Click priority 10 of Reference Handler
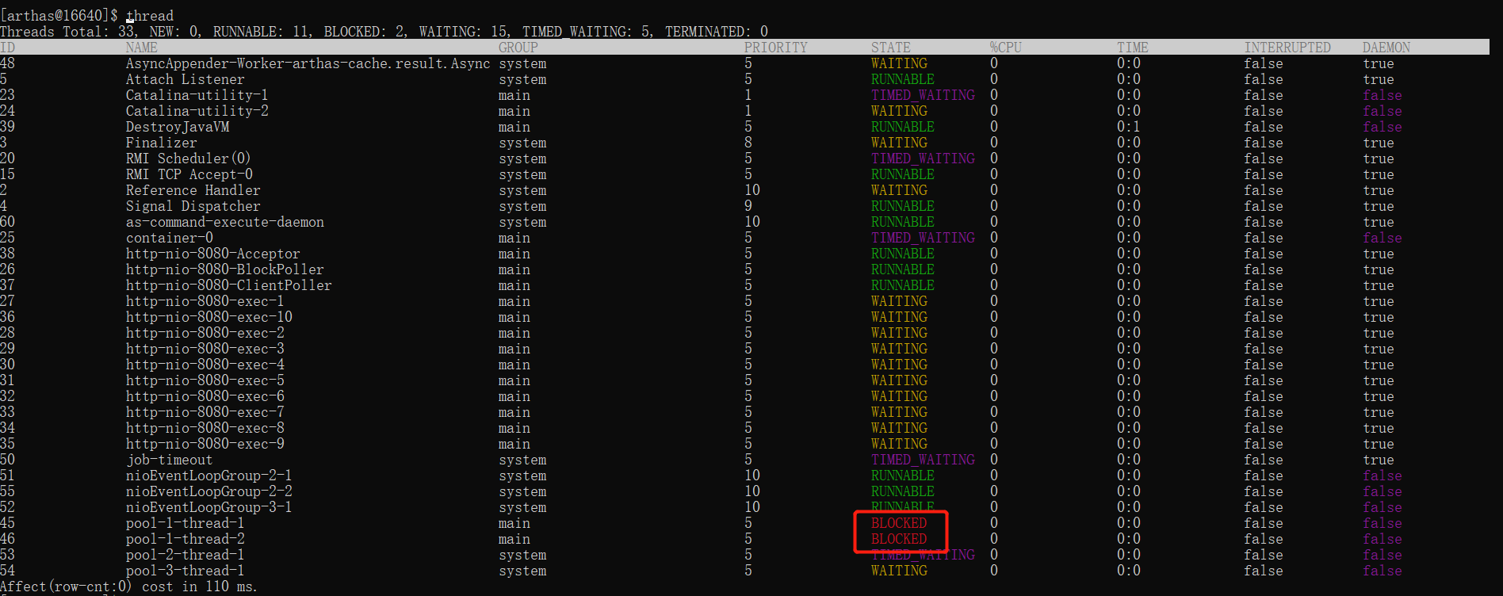The width and height of the screenshot is (1503, 596). click(x=752, y=190)
